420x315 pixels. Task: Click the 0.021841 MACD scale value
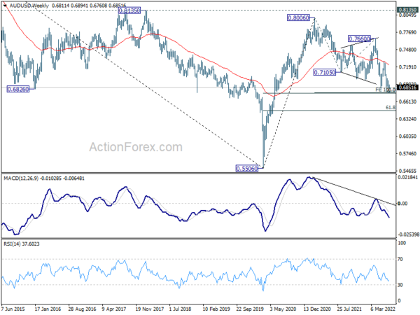coord(407,178)
